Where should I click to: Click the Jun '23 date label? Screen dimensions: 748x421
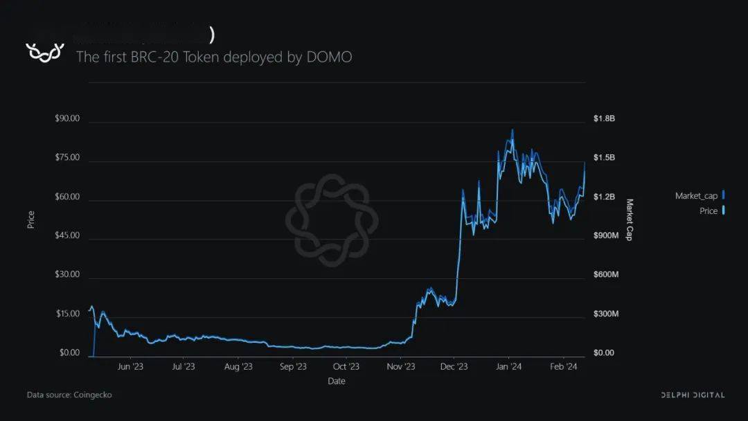click(130, 366)
